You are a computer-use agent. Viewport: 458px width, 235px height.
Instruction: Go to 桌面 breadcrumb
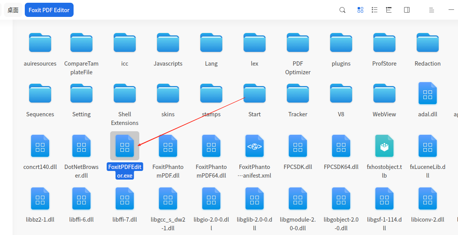click(13, 10)
